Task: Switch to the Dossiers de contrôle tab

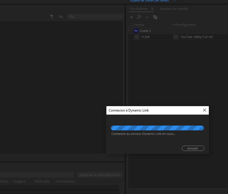Action: (174, 9)
